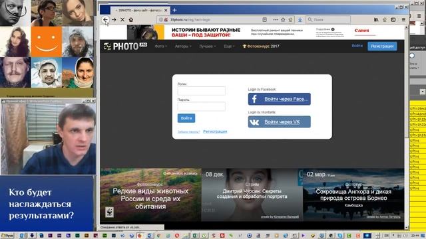Click the orange smiley avatar tile
This screenshot has width=426, height=239.
47,42
